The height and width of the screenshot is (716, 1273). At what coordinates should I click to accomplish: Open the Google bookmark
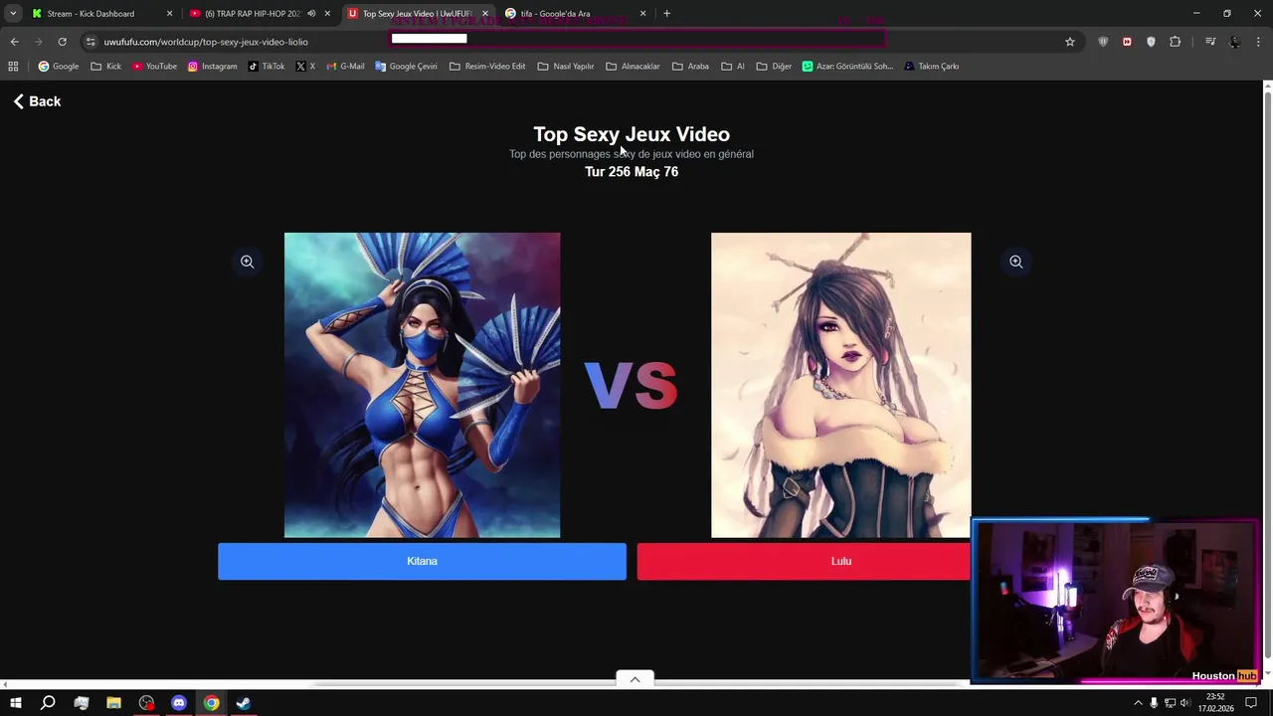[x=59, y=67]
